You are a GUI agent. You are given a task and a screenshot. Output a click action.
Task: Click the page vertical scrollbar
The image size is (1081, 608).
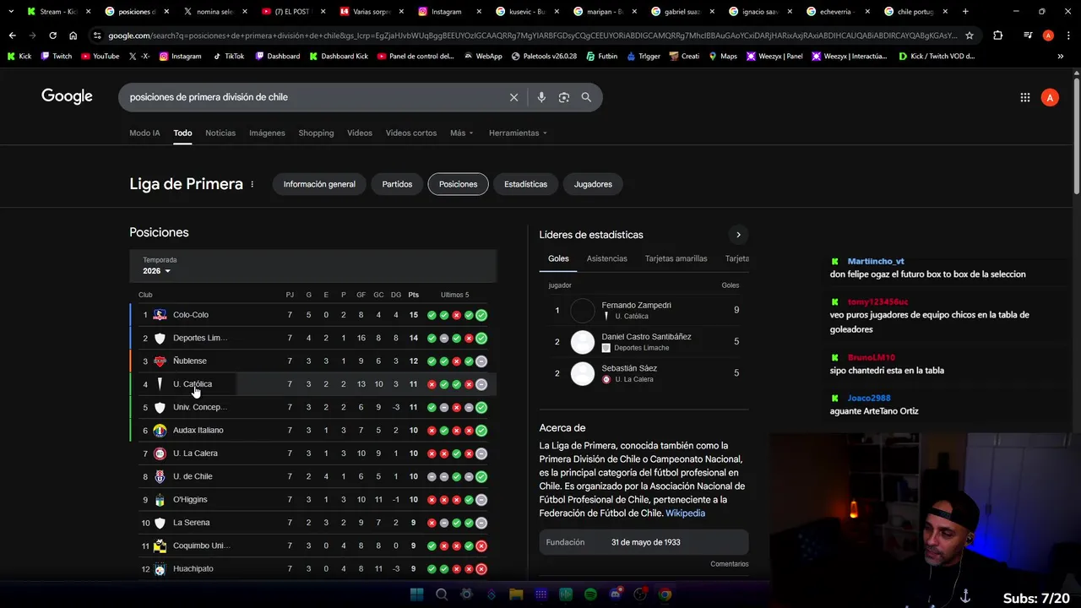coord(1076,135)
